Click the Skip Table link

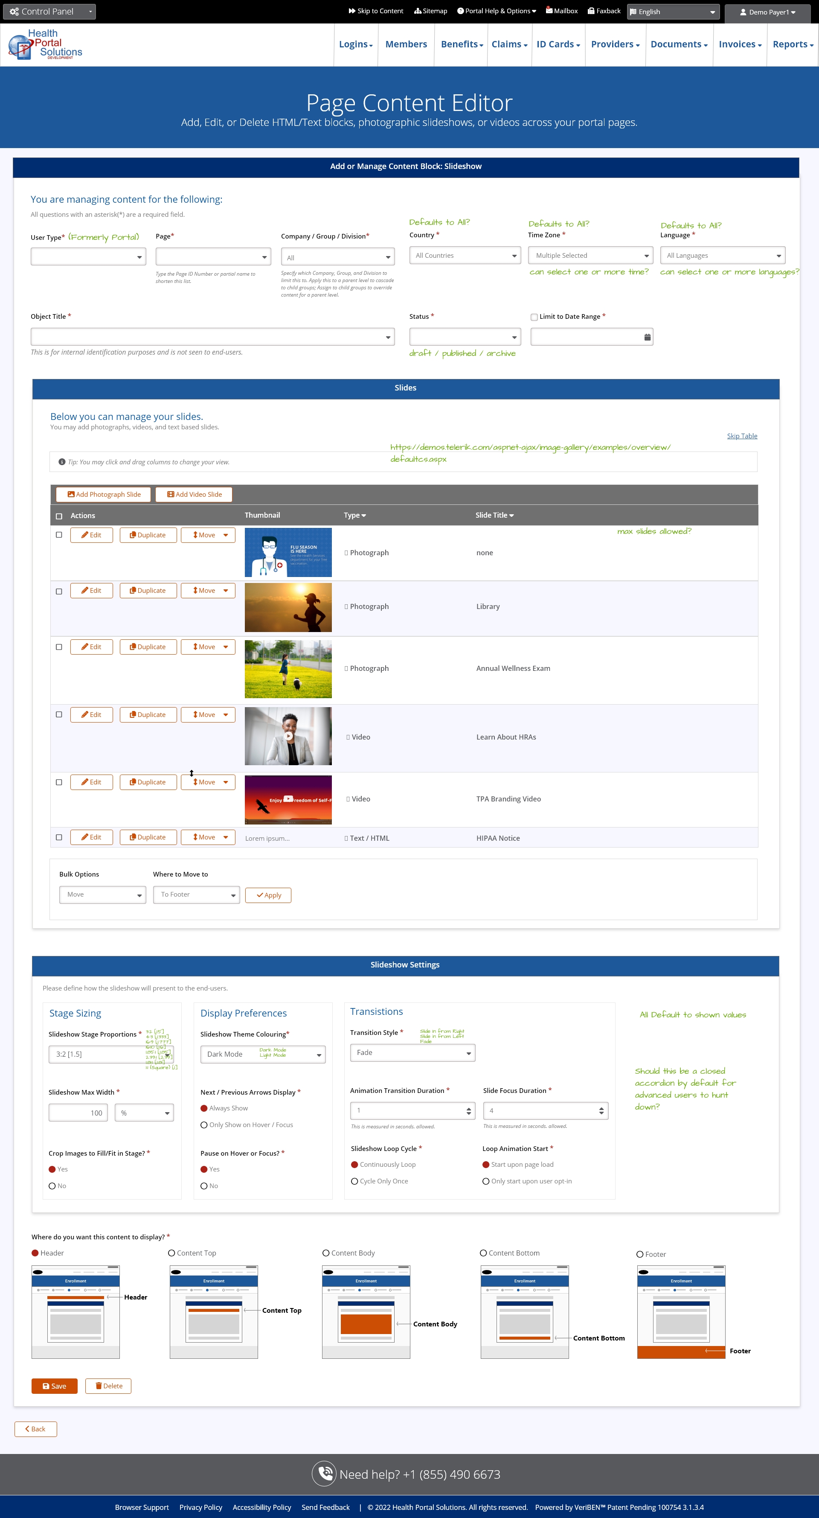click(742, 436)
